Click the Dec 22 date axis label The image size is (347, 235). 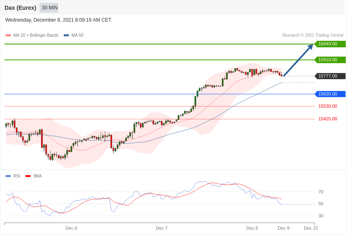pos(311,228)
